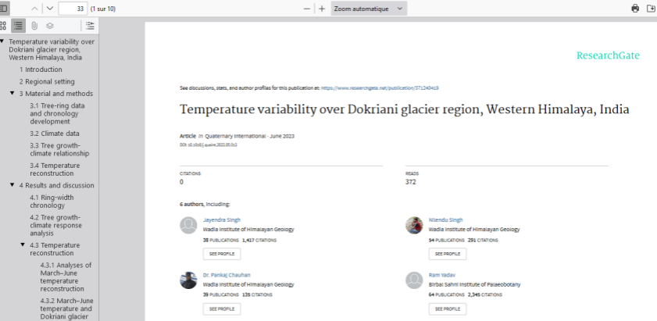Show attachments view in sidebar
Viewport: 657px width, 321px height.
(x=34, y=25)
